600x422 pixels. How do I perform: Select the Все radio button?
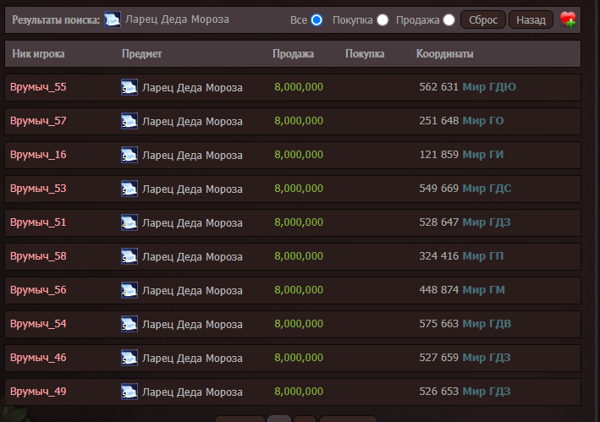click(317, 20)
